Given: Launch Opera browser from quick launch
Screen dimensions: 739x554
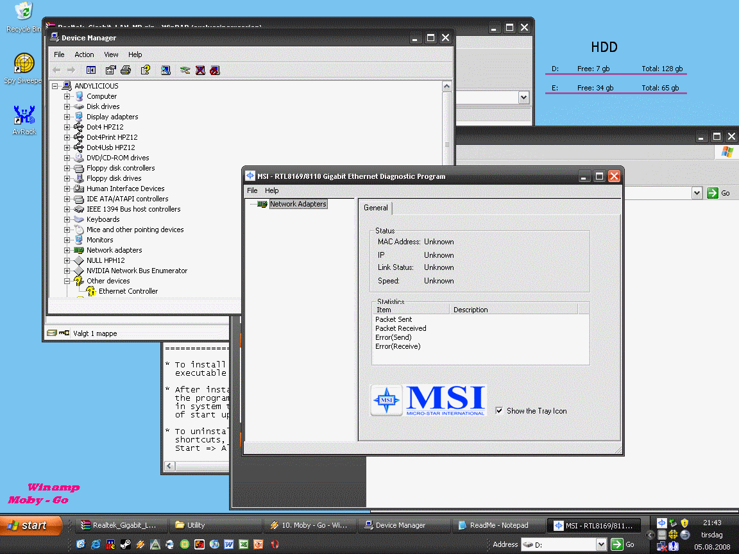Looking at the screenshot, I should point(275,544).
